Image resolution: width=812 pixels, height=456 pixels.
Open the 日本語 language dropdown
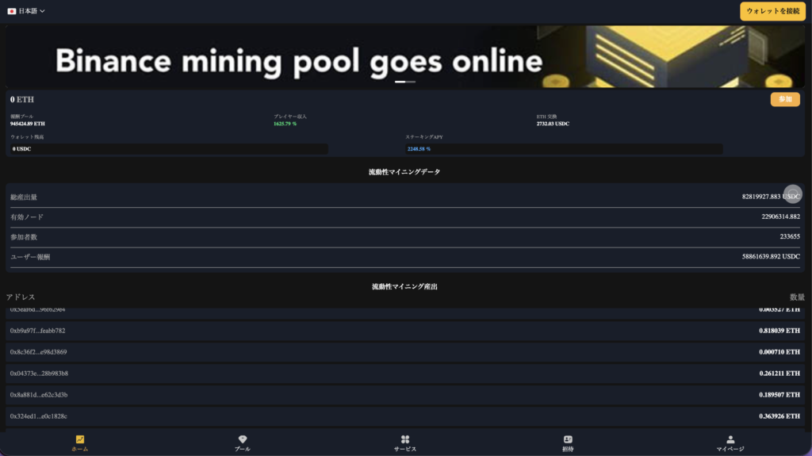26,11
